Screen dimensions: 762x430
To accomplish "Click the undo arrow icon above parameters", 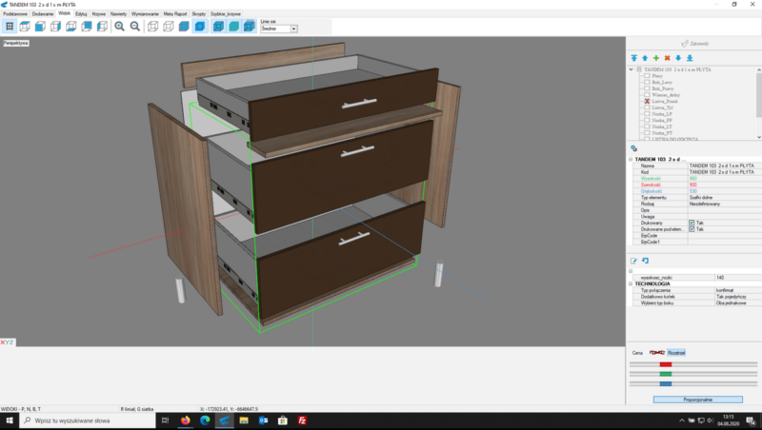I will coord(645,261).
